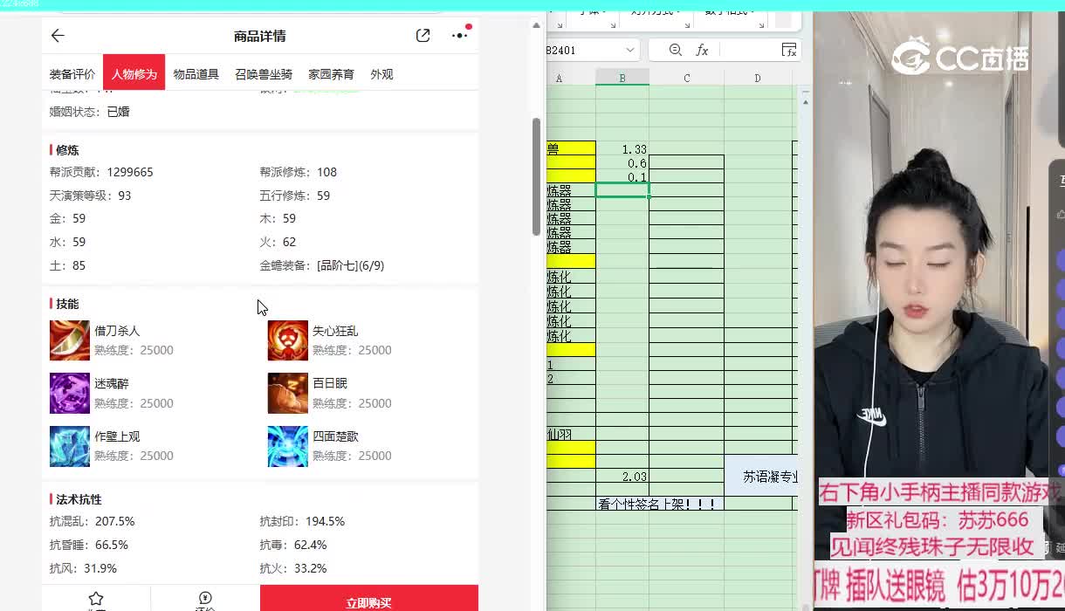1065x611 pixels.
Task: Click the 土: 85 text
Action: click(x=67, y=265)
